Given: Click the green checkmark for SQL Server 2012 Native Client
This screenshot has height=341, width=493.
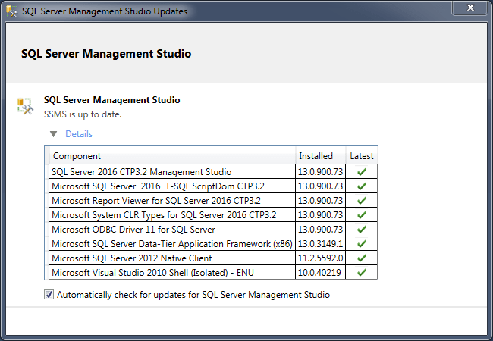Looking at the screenshot, I should [362, 258].
